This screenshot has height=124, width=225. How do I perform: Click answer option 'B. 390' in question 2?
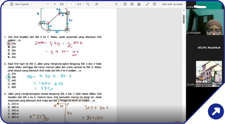click(x=11, y=77)
